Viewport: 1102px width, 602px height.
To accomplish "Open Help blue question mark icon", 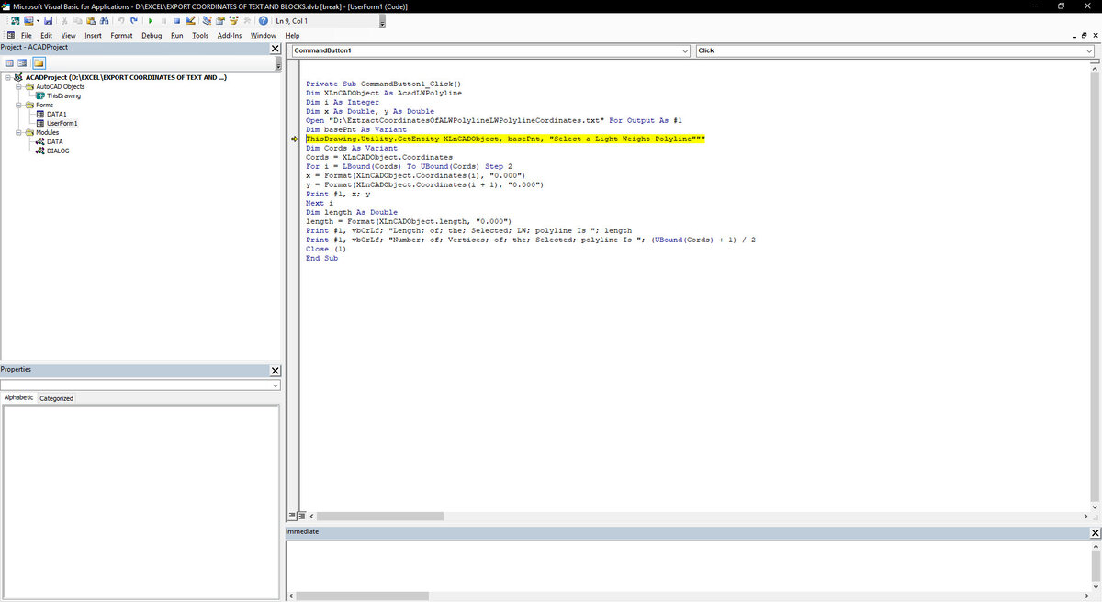I will point(264,20).
